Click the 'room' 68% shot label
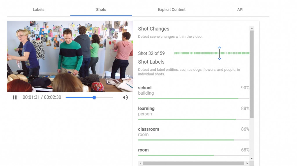Screen dimensions: 297x166 143,150
